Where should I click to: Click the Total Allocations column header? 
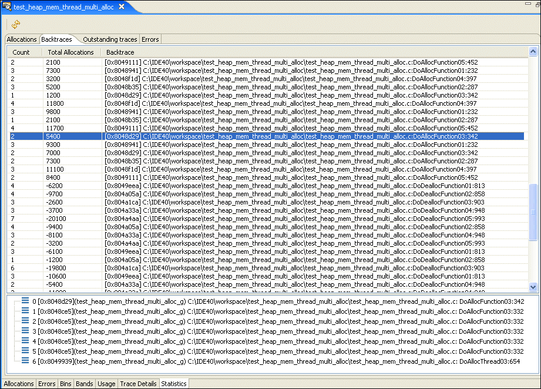pyautogui.click(x=70, y=52)
